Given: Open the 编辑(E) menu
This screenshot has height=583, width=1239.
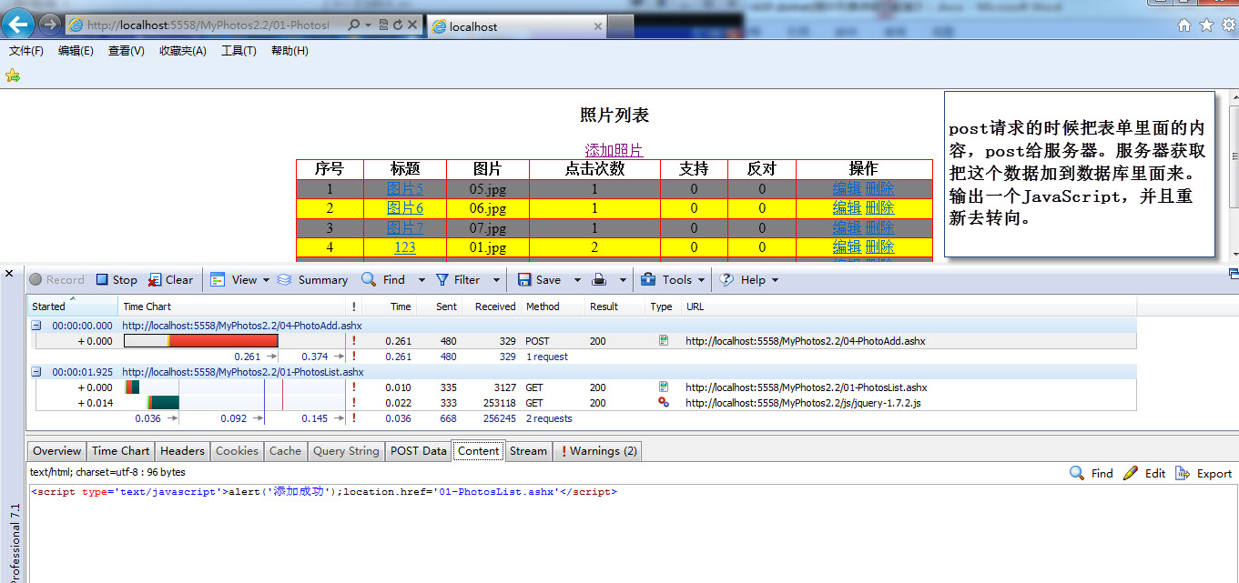Looking at the screenshot, I should (x=76, y=51).
